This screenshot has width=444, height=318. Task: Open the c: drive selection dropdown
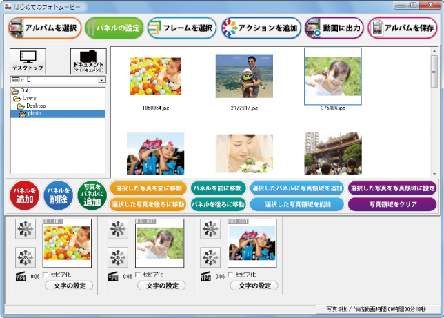click(101, 81)
